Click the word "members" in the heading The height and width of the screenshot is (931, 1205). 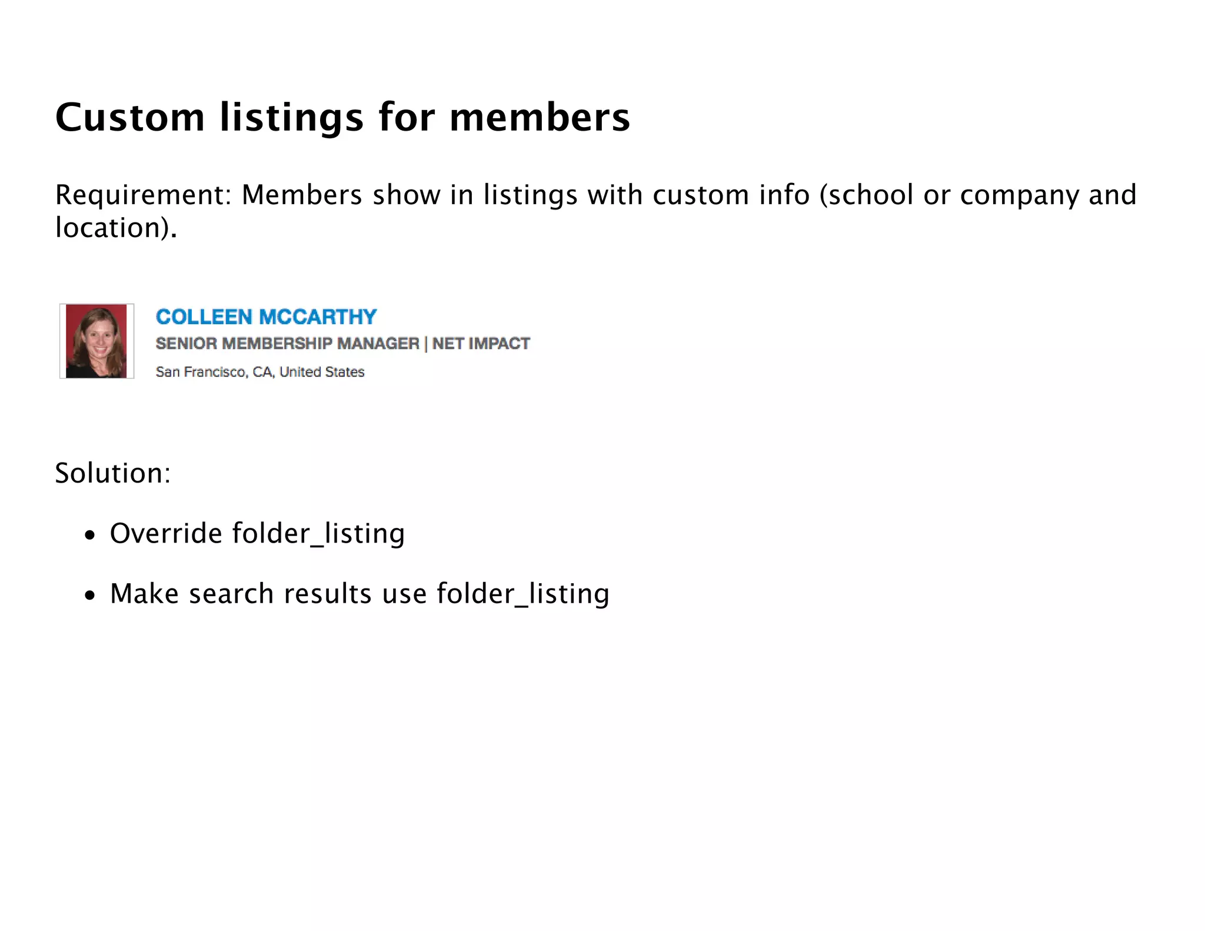pyautogui.click(x=540, y=117)
